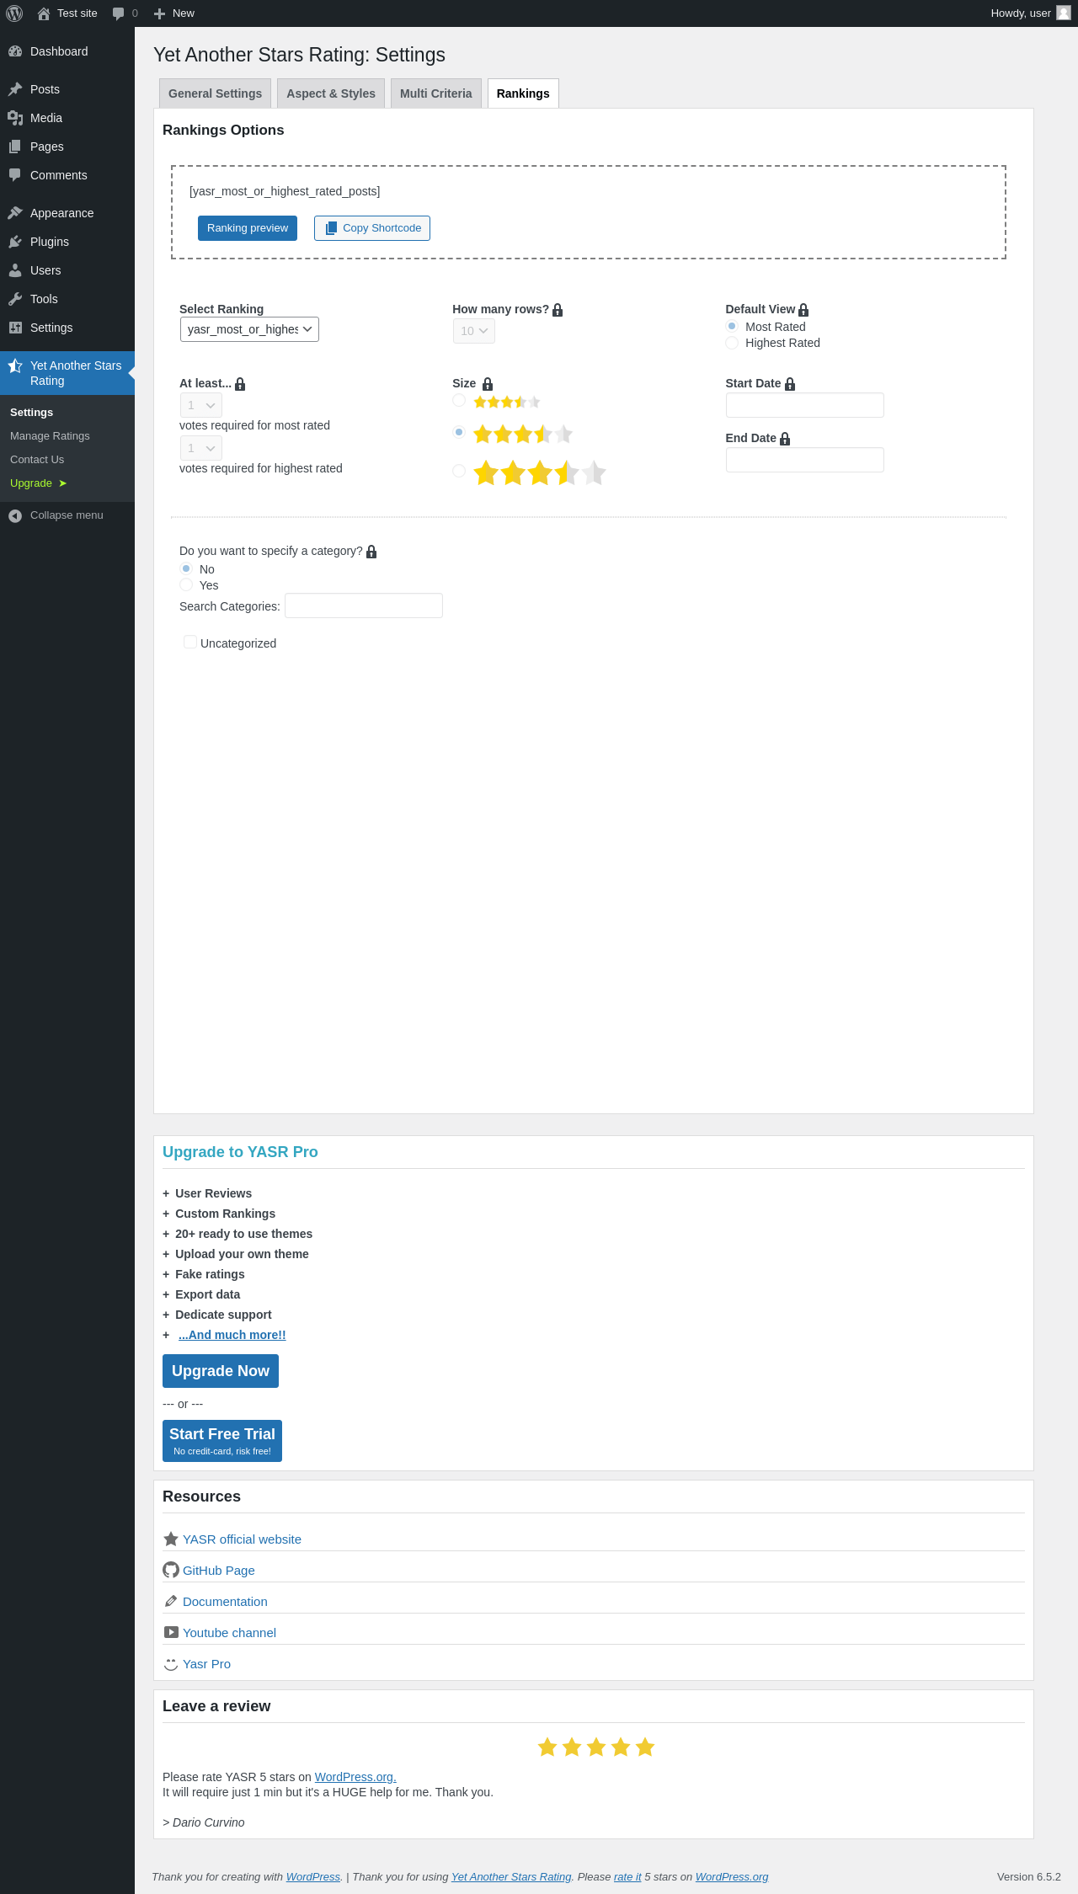Switch to Aspect & Styles tab
Image resolution: width=1078 pixels, height=1894 pixels.
pos(331,93)
